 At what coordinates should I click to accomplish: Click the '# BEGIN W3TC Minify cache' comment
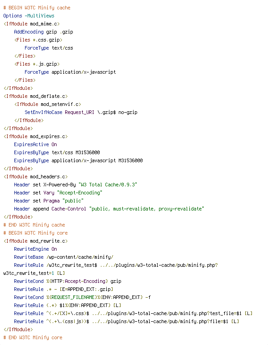37,8
